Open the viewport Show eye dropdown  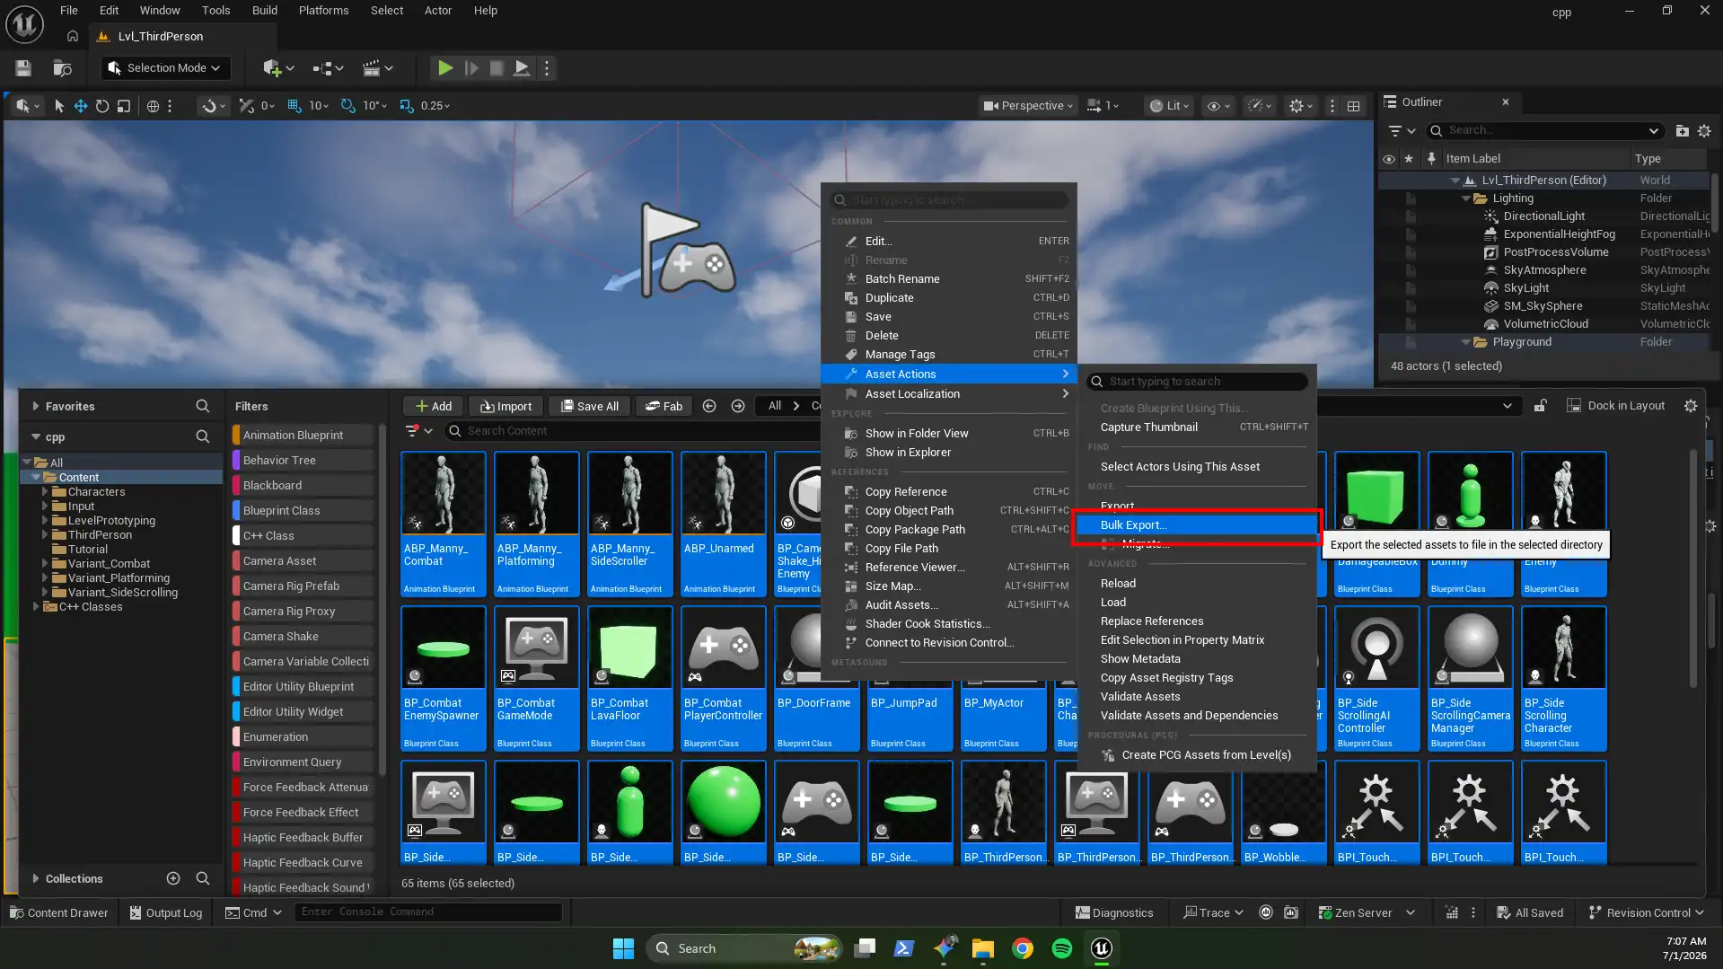(x=1218, y=106)
